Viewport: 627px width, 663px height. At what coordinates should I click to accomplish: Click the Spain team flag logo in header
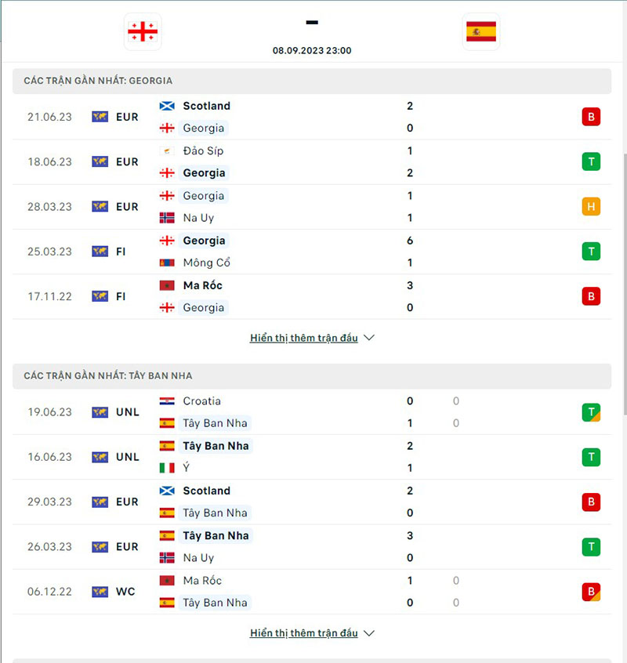(480, 31)
